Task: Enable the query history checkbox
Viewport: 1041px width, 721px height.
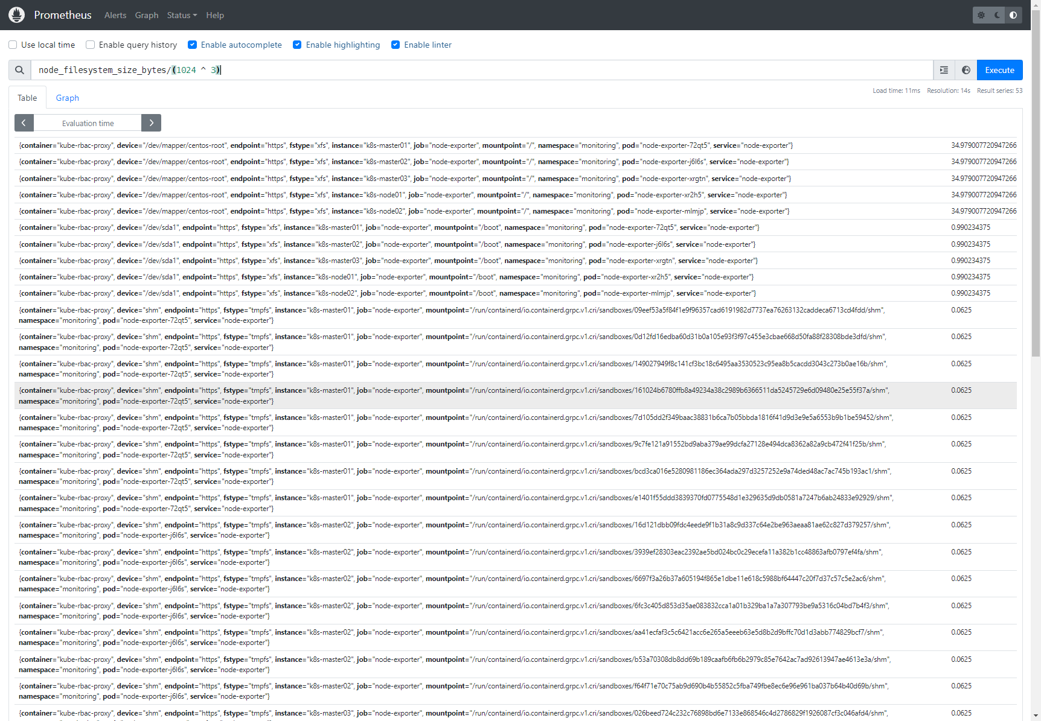Action: tap(91, 45)
